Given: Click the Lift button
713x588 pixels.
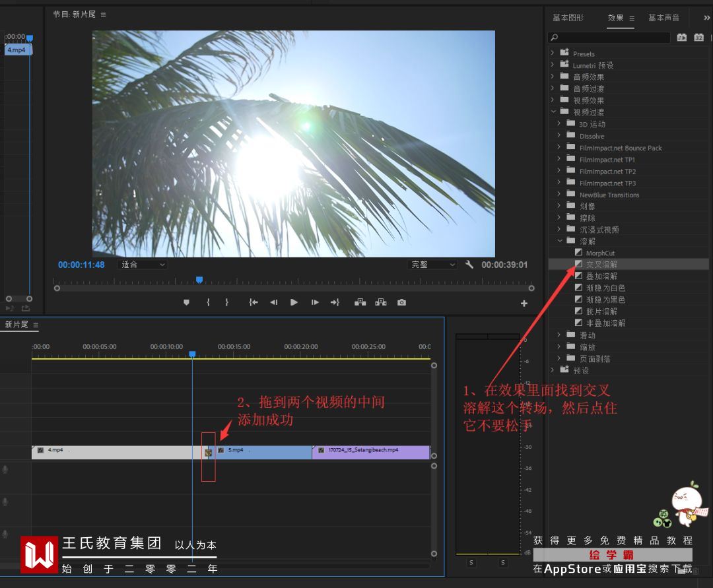Looking at the screenshot, I should pos(360,302).
